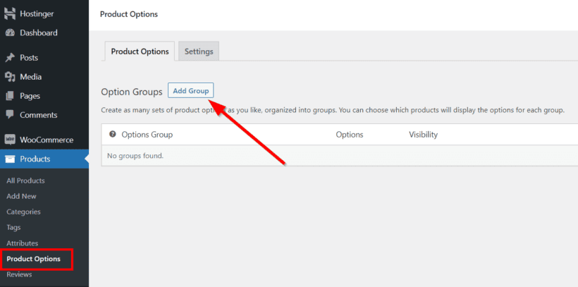Click the Add Group button
Image resolution: width=578 pixels, height=287 pixels.
point(191,90)
